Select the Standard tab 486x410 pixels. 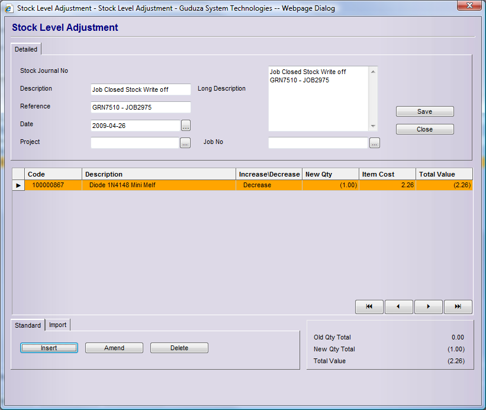(28, 325)
